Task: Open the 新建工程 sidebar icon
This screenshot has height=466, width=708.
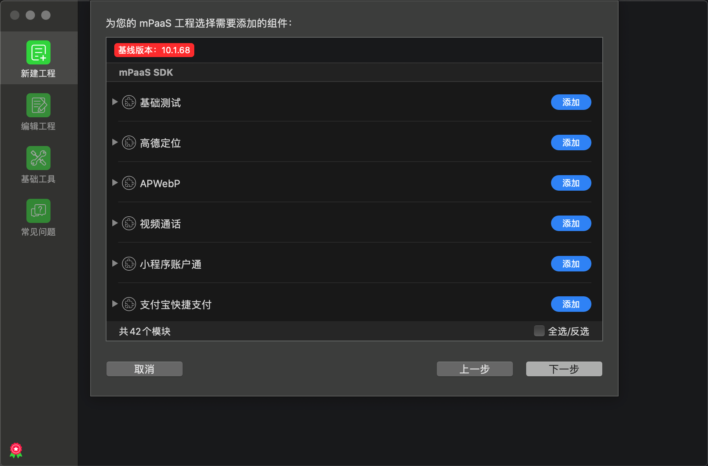Action: click(38, 52)
